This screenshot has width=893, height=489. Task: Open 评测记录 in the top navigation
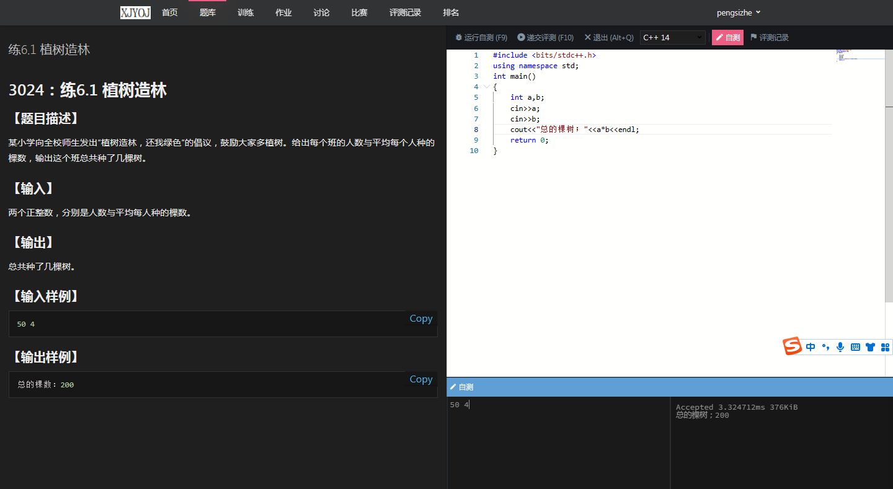[405, 12]
